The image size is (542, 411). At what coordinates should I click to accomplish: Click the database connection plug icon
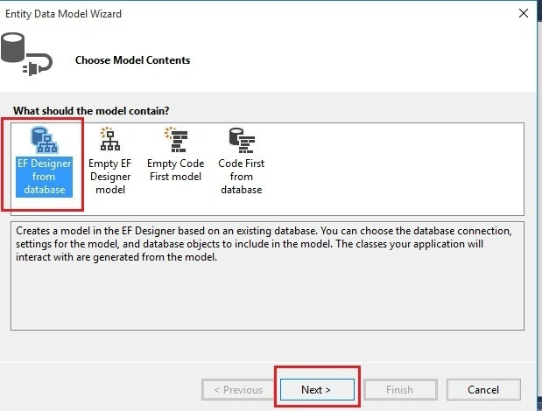[26, 54]
